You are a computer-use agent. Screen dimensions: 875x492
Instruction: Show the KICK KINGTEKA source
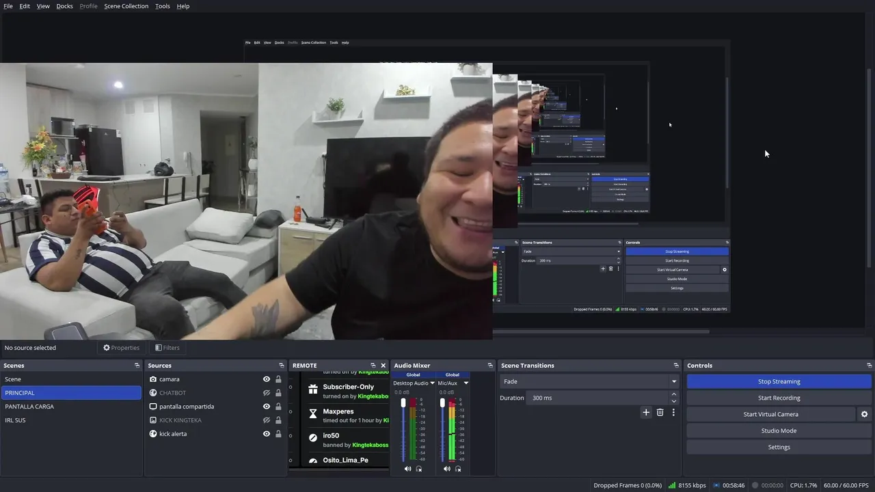pos(267,420)
